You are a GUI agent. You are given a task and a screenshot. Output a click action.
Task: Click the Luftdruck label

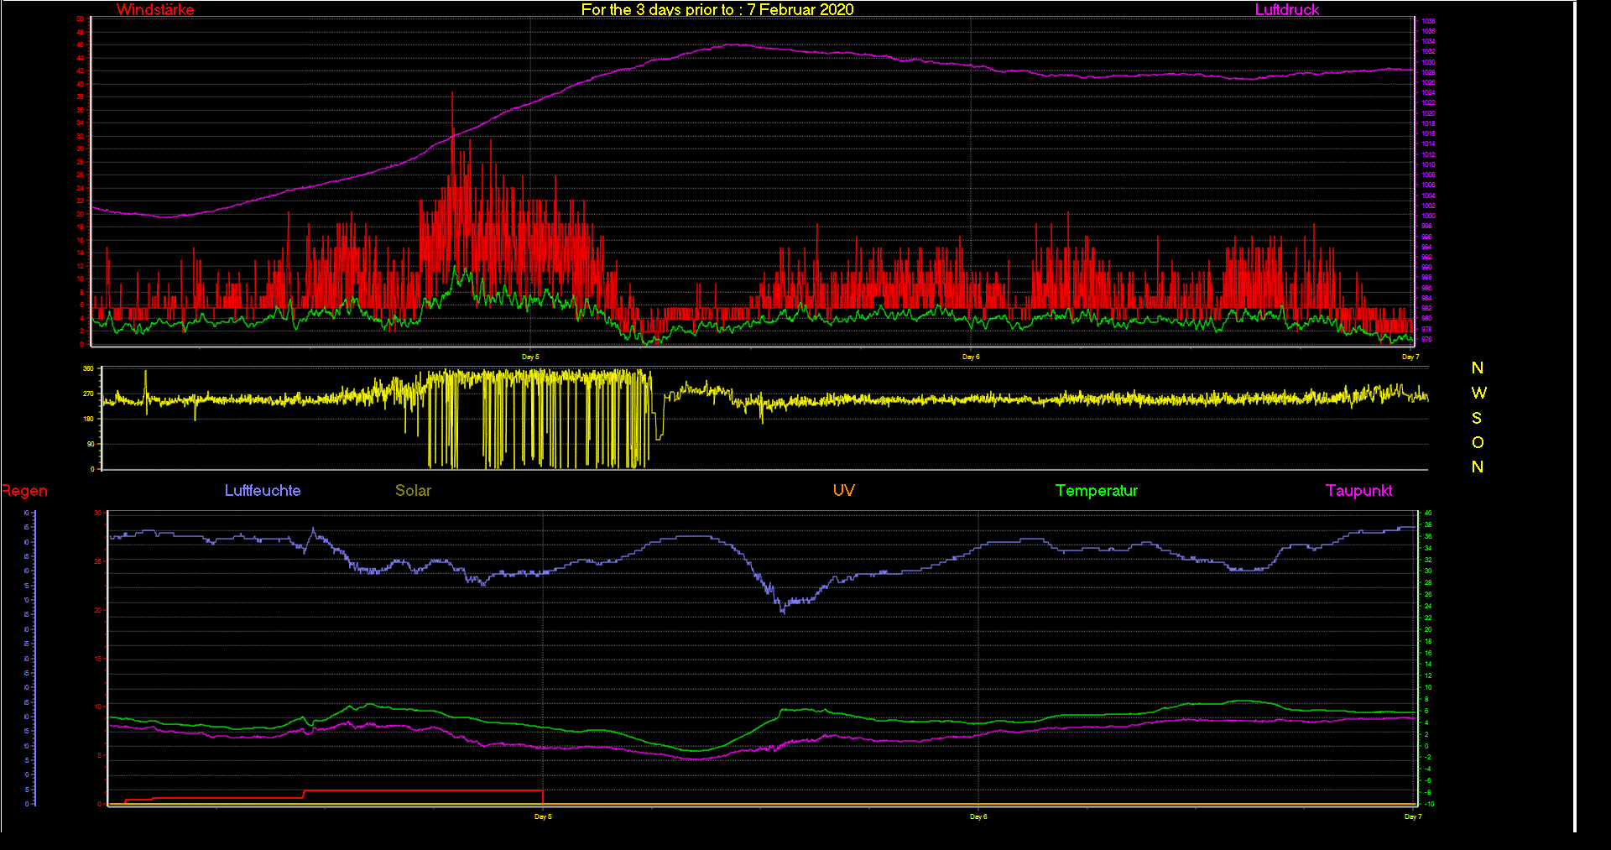tap(1287, 9)
